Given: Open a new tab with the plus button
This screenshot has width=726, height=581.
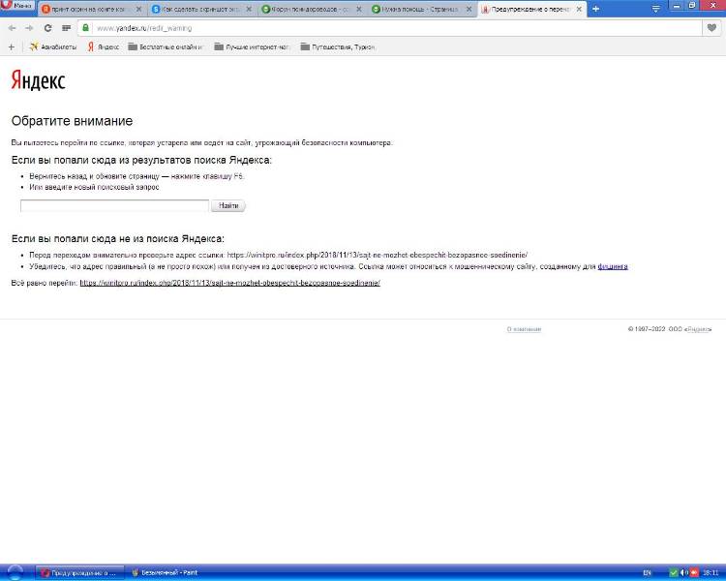Looking at the screenshot, I should 595,9.
